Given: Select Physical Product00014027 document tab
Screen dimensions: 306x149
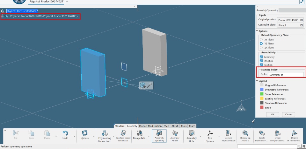Looking at the screenshot, I should [x=47, y=2].
